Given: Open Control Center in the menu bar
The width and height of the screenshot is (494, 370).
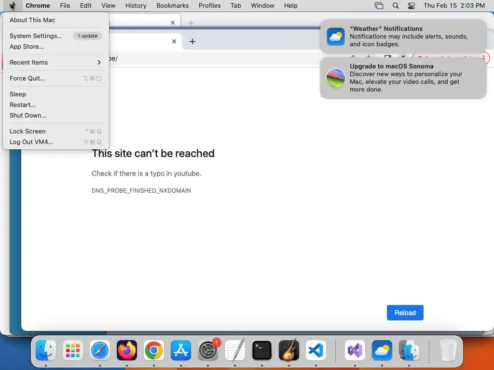Looking at the screenshot, I should click(412, 6).
